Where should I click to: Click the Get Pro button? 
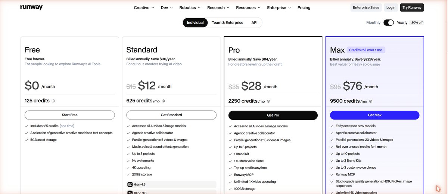(273, 115)
